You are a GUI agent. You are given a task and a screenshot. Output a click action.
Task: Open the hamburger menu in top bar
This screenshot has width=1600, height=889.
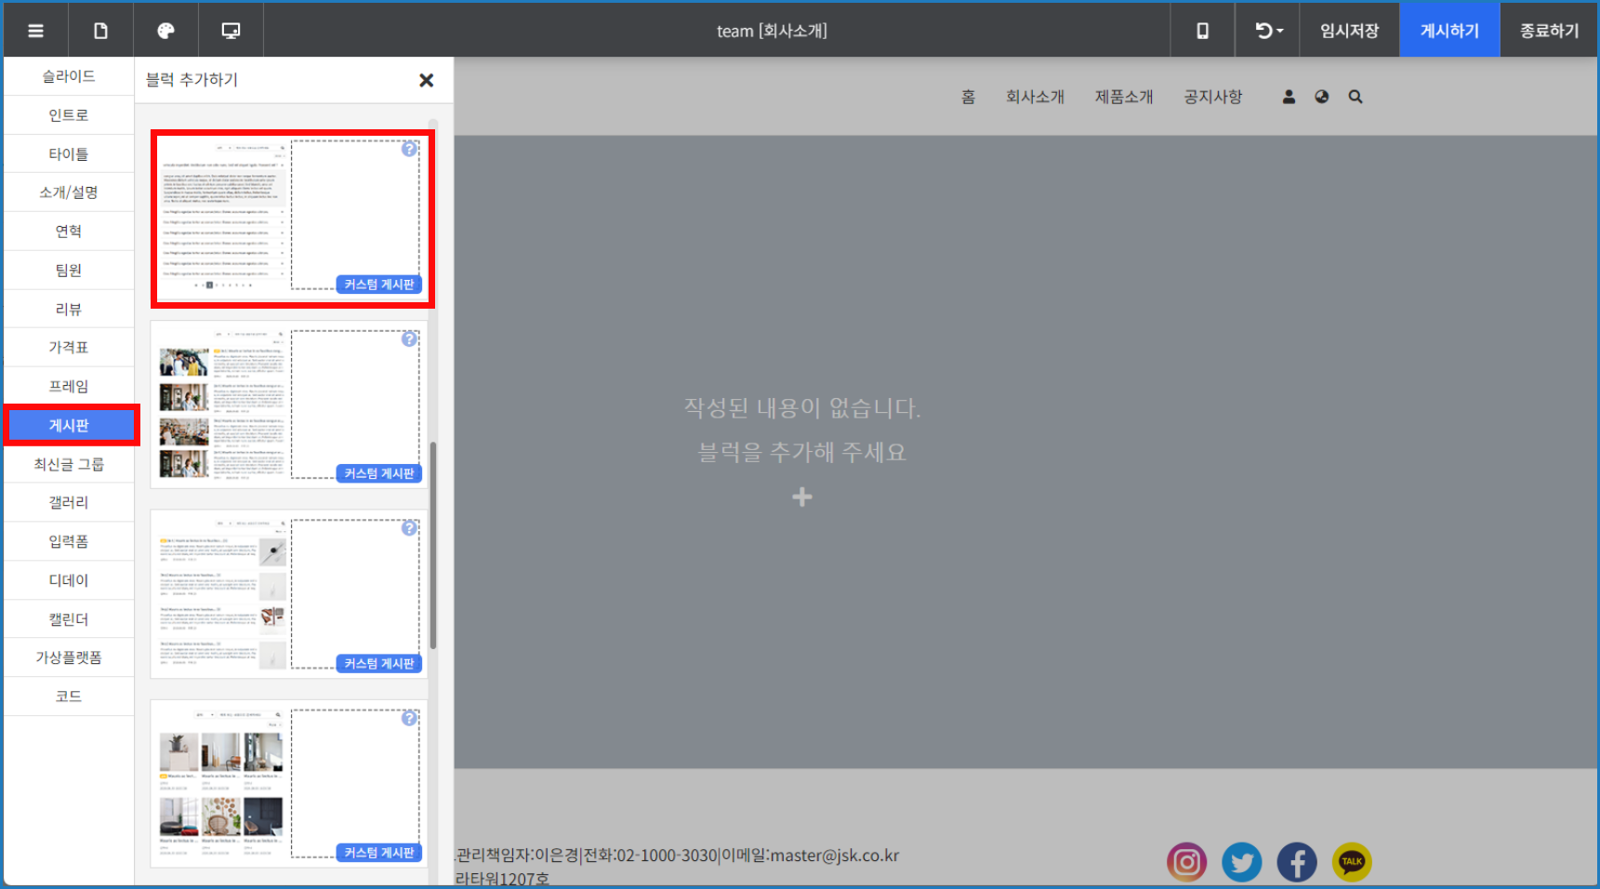coord(35,31)
